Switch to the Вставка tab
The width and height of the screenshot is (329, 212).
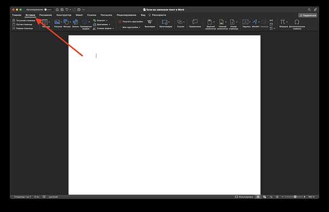point(30,15)
